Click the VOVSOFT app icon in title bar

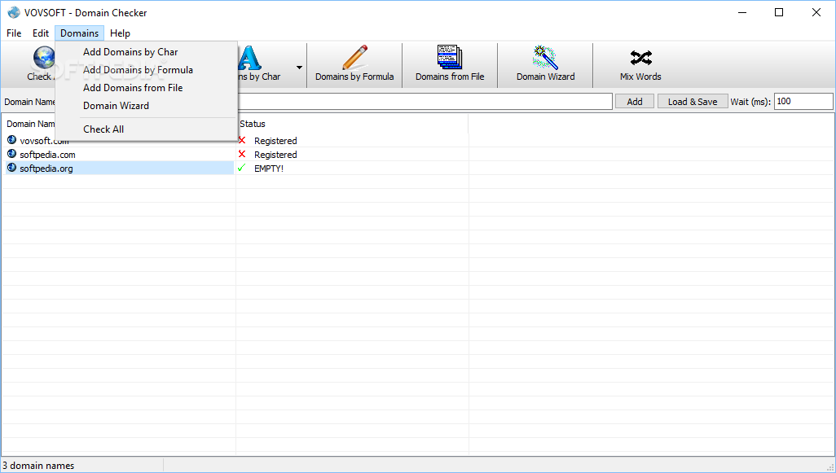13,12
